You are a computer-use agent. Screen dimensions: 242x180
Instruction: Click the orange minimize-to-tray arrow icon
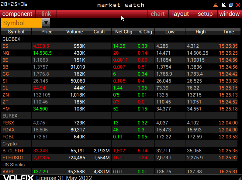pos(216,5)
